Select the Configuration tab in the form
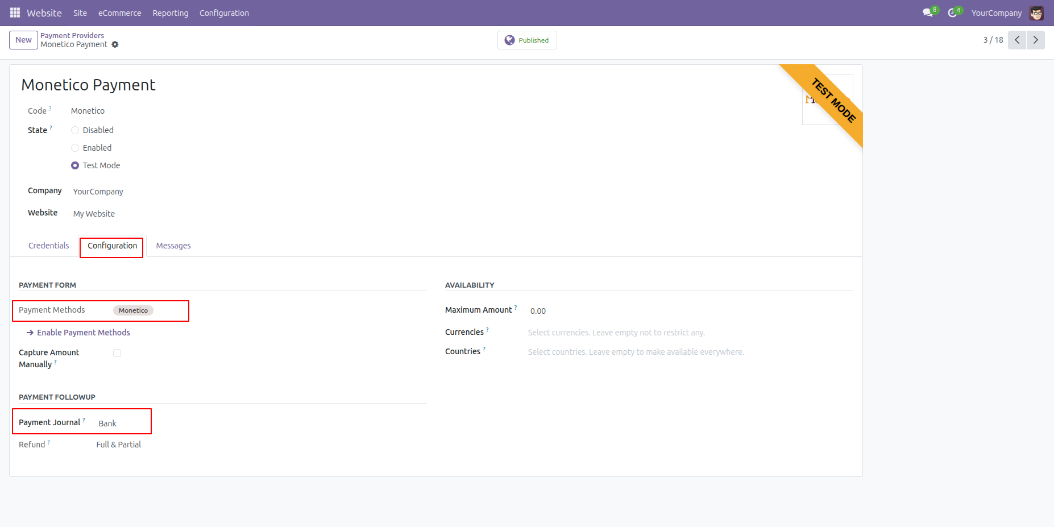Screen dimensions: 1054x527 [113, 246]
